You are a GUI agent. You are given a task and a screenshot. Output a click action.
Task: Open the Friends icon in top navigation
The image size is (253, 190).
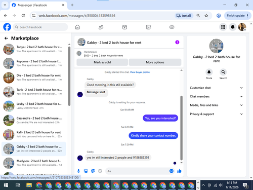[101, 27]
